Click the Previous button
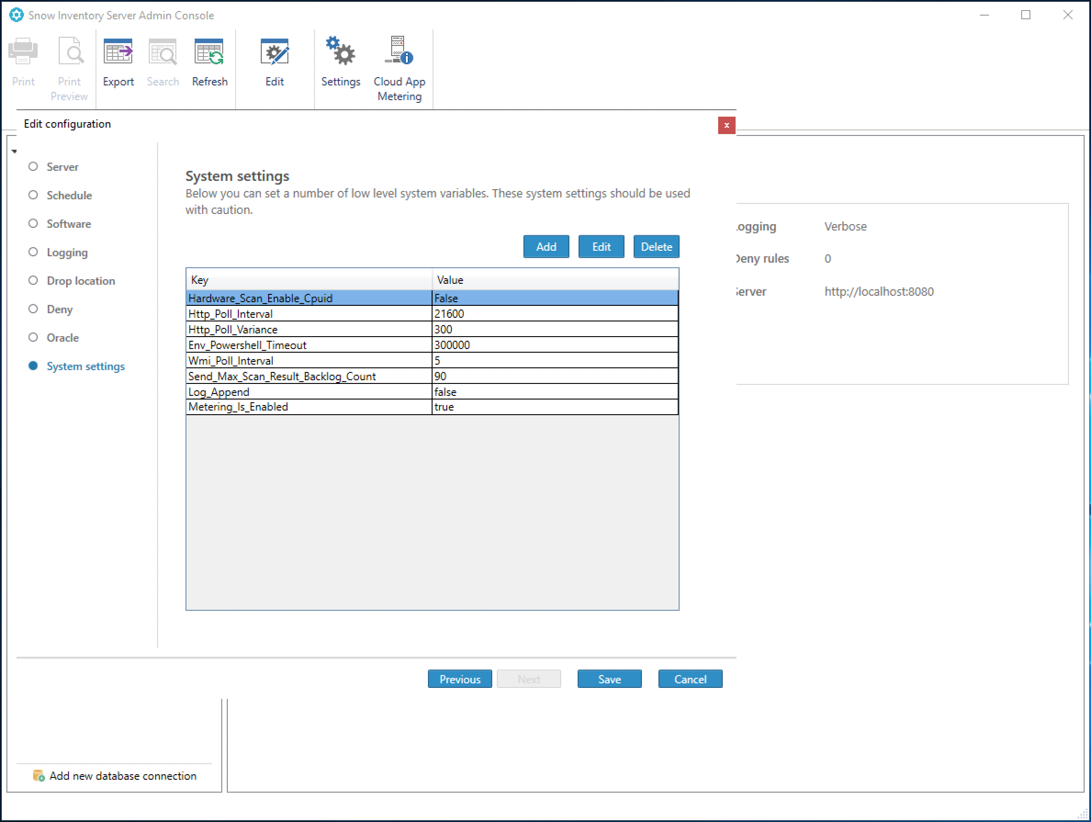Screen dimensions: 1091x822 click(460, 679)
